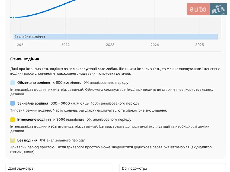Click the auto RIA logo
The image size is (230, 172).
(206, 9)
